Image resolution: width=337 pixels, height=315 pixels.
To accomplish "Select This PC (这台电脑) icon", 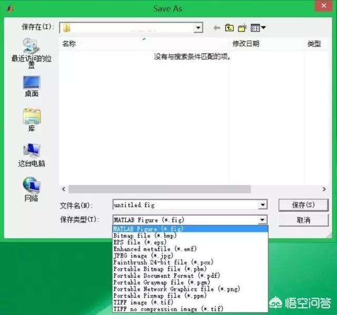I will pos(31,155).
